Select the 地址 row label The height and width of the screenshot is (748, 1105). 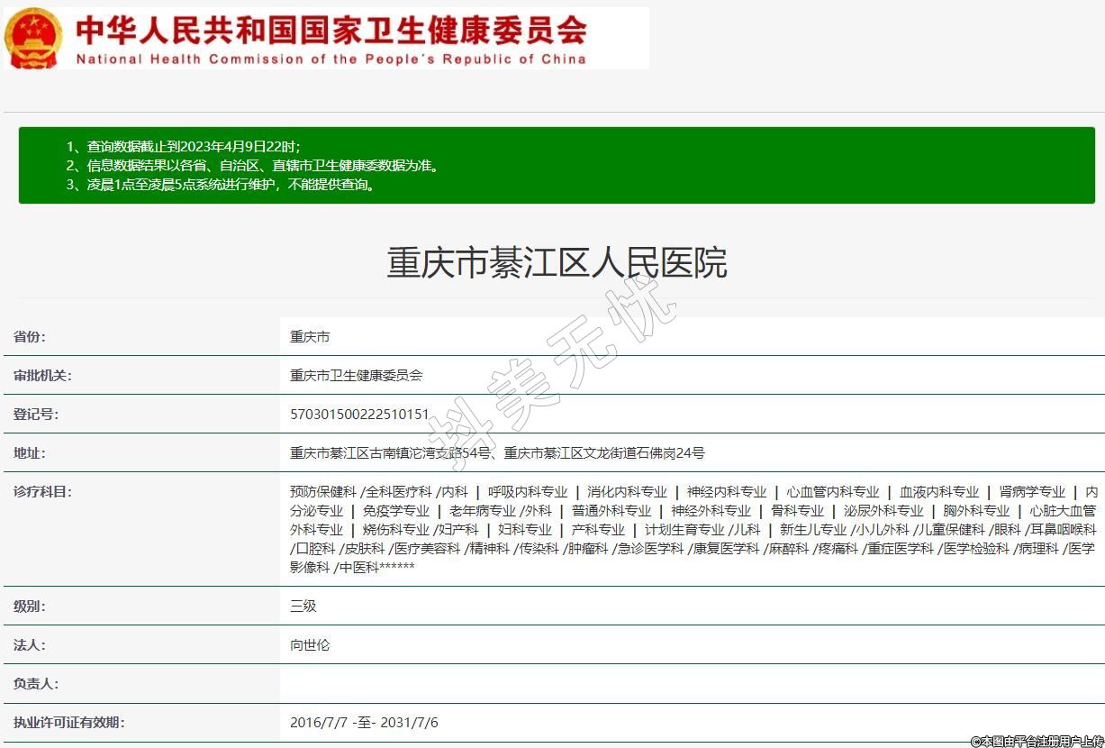coord(30,453)
